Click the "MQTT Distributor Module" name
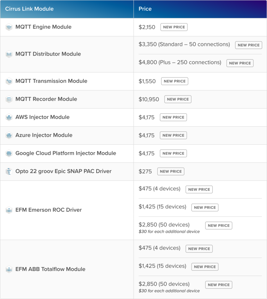This screenshot has height=299, width=267. click(x=48, y=54)
